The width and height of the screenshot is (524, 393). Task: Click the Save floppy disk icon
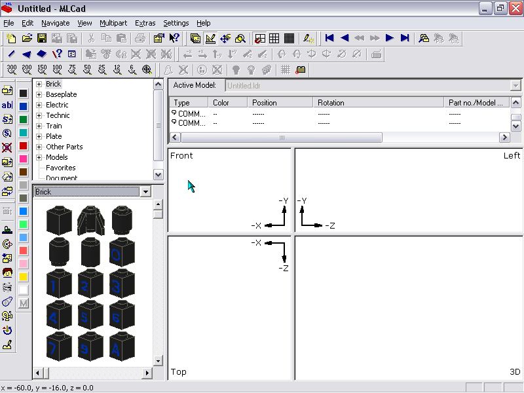coord(42,39)
